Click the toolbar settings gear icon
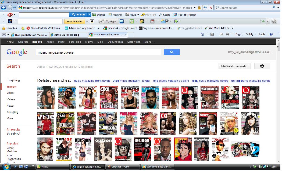The height and width of the screenshot is (171, 282). tap(274, 21)
